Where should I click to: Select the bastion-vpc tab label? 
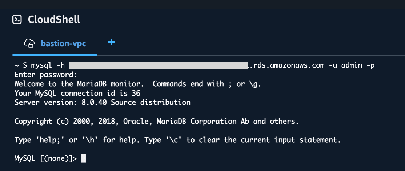coord(63,43)
